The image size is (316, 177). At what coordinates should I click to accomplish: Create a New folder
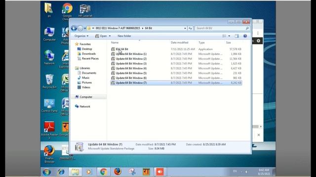[124, 36]
